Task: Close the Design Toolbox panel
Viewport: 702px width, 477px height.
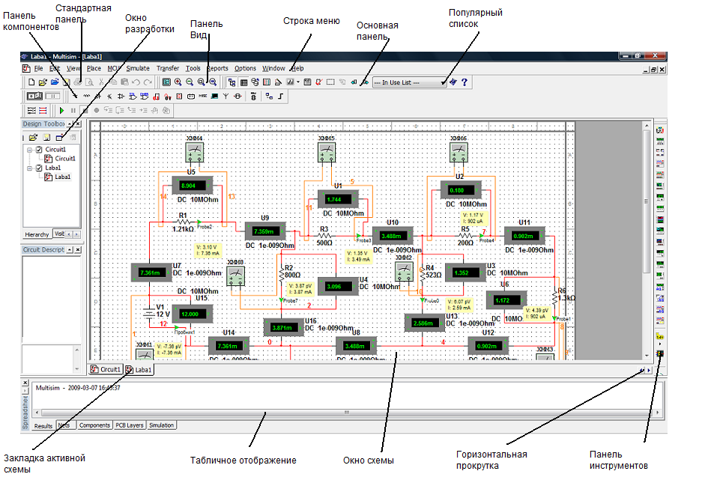Action: click(x=78, y=124)
